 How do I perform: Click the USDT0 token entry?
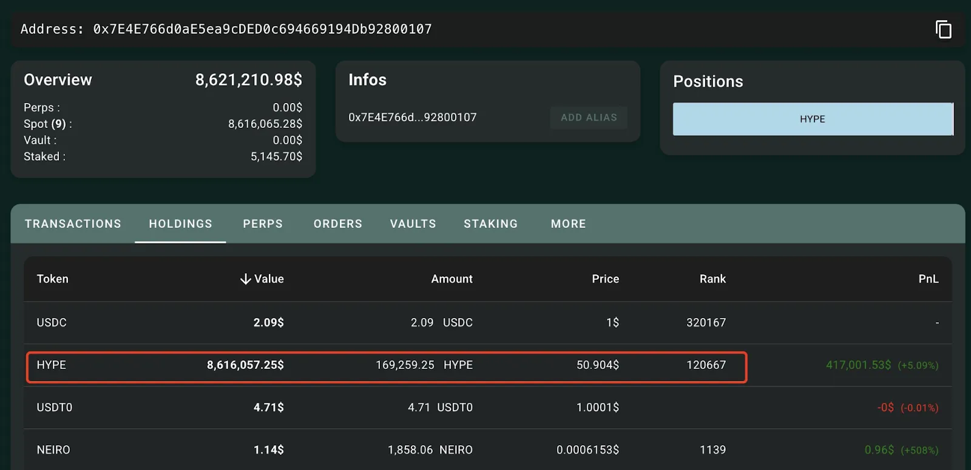55,408
